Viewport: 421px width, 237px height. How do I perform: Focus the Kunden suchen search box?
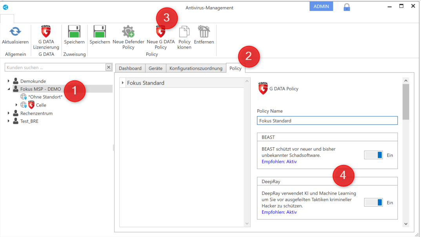(55, 67)
